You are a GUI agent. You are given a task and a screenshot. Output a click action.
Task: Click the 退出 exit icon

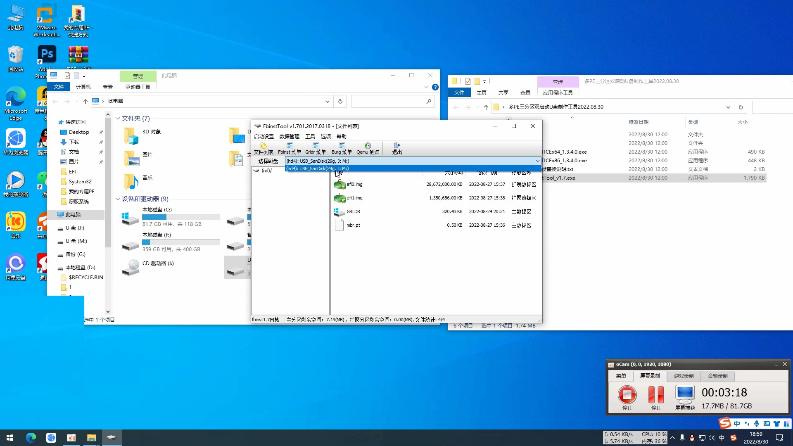tap(397, 148)
